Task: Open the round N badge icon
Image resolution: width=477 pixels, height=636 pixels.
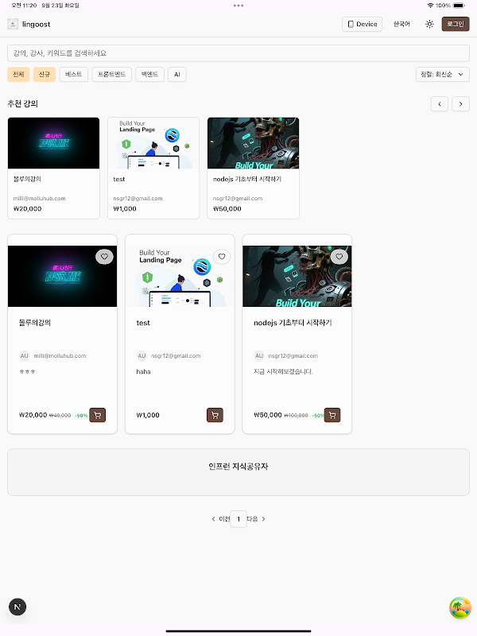Action: pos(17,607)
